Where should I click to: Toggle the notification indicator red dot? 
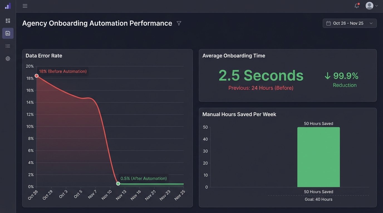(359, 3)
